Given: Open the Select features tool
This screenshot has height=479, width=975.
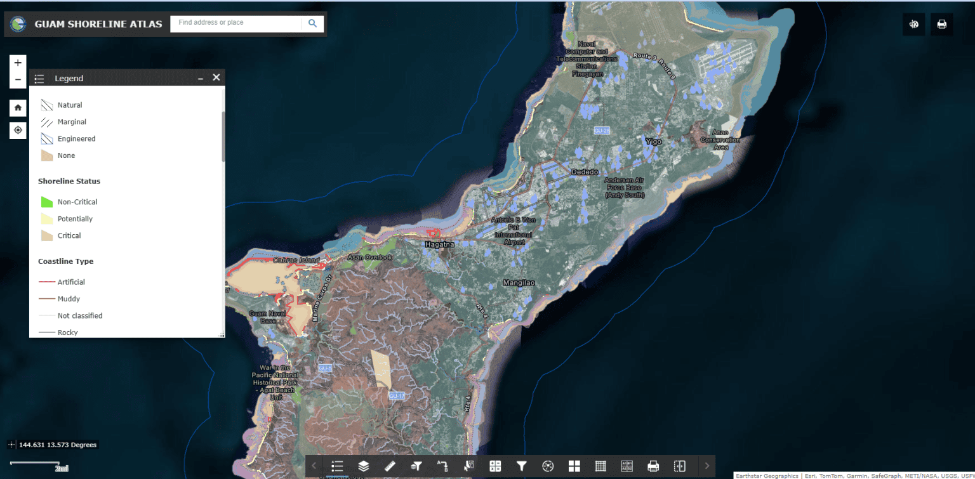Looking at the screenshot, I should pyautogui.click(x=469, y=466).
